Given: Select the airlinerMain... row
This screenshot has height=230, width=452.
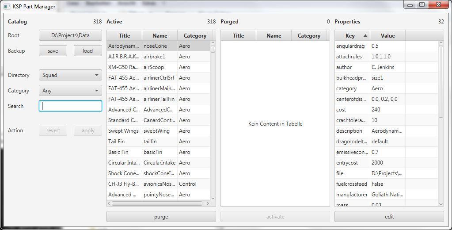Looking at the screenshot, I should pos(159,88).
